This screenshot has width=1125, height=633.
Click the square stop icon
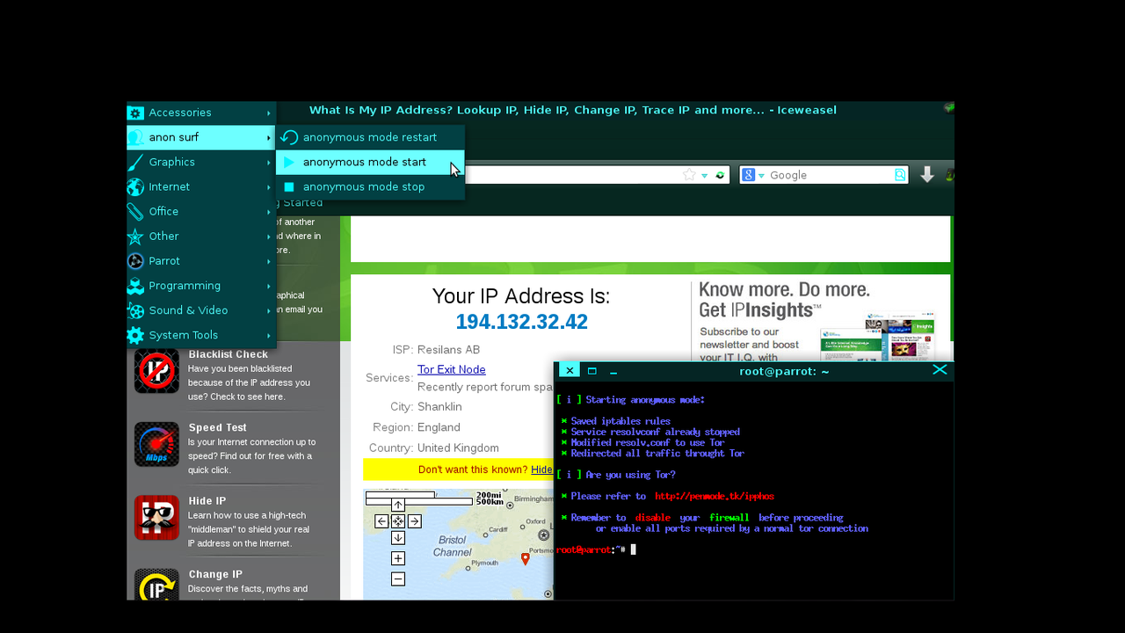[289, 186]
